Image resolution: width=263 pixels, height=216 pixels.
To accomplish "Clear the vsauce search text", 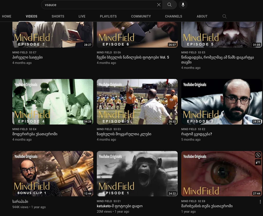I will (x=159, y=5).
